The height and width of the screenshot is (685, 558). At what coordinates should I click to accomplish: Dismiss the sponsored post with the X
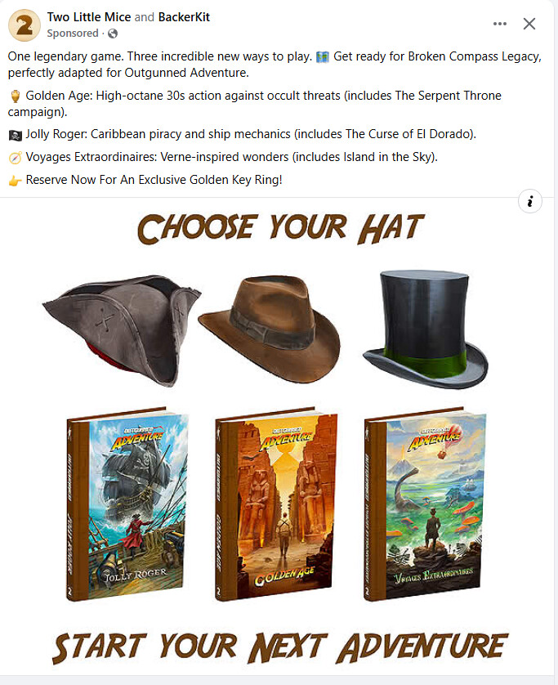coord(529,24)
